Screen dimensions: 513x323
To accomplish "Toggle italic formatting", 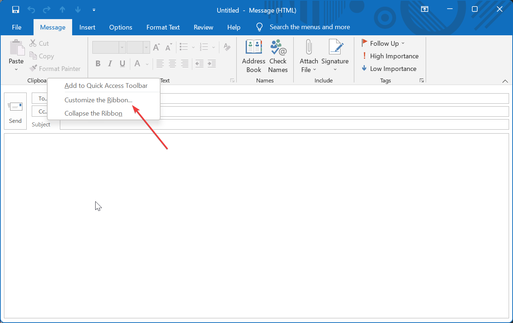I will click(x=110, y=63).
